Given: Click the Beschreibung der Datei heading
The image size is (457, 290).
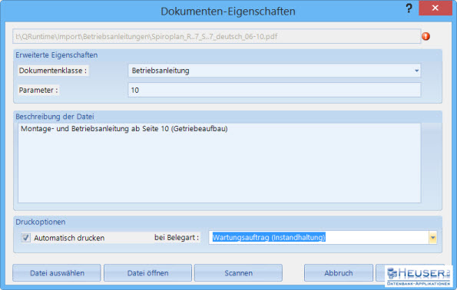Looking at the screenshot, I should (x=55, y=117).
